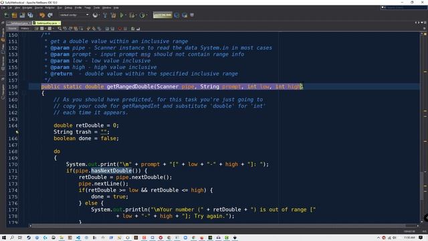Click the Find Selection magnifier icon
428x241 pixels.
tap(60, 28)
